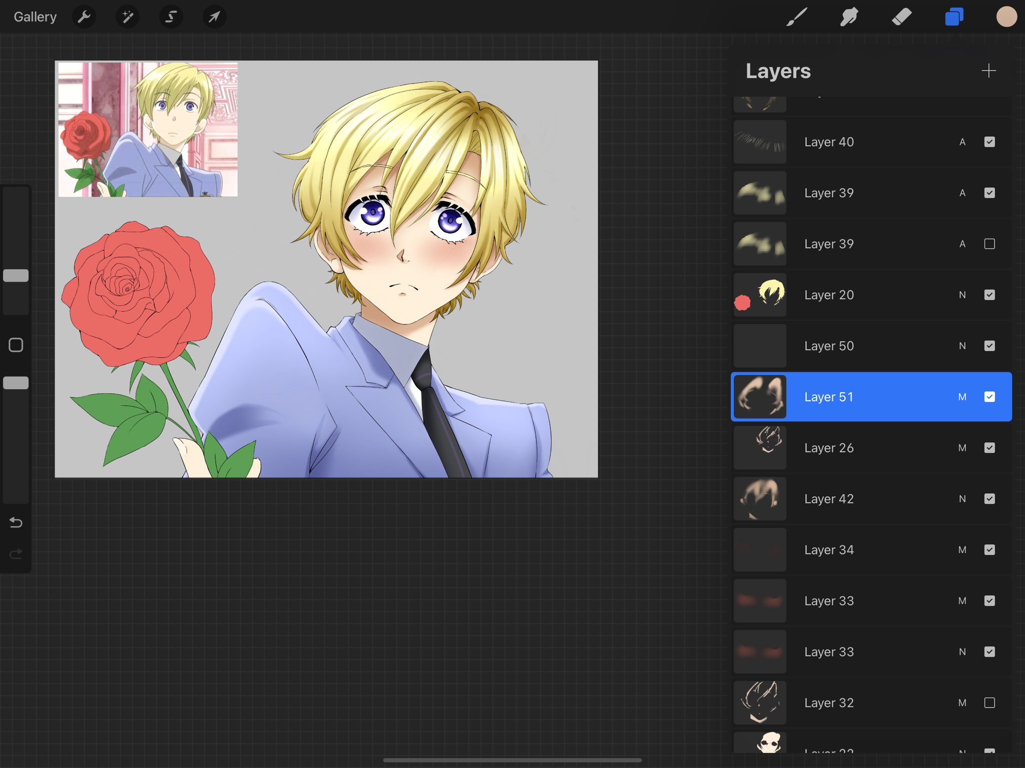Add a new layer with plus
The image size is (1025, 768).
click(x=988, y=71)
